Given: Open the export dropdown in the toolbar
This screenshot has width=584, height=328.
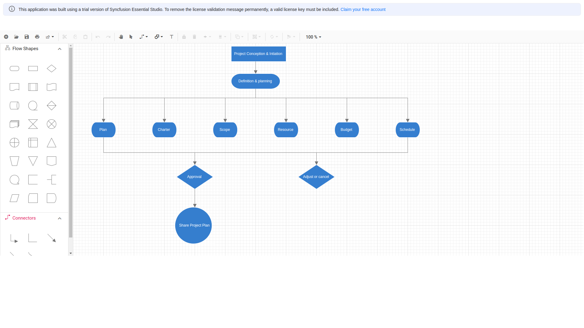Looking at the screenshot, I should (50, 37).
